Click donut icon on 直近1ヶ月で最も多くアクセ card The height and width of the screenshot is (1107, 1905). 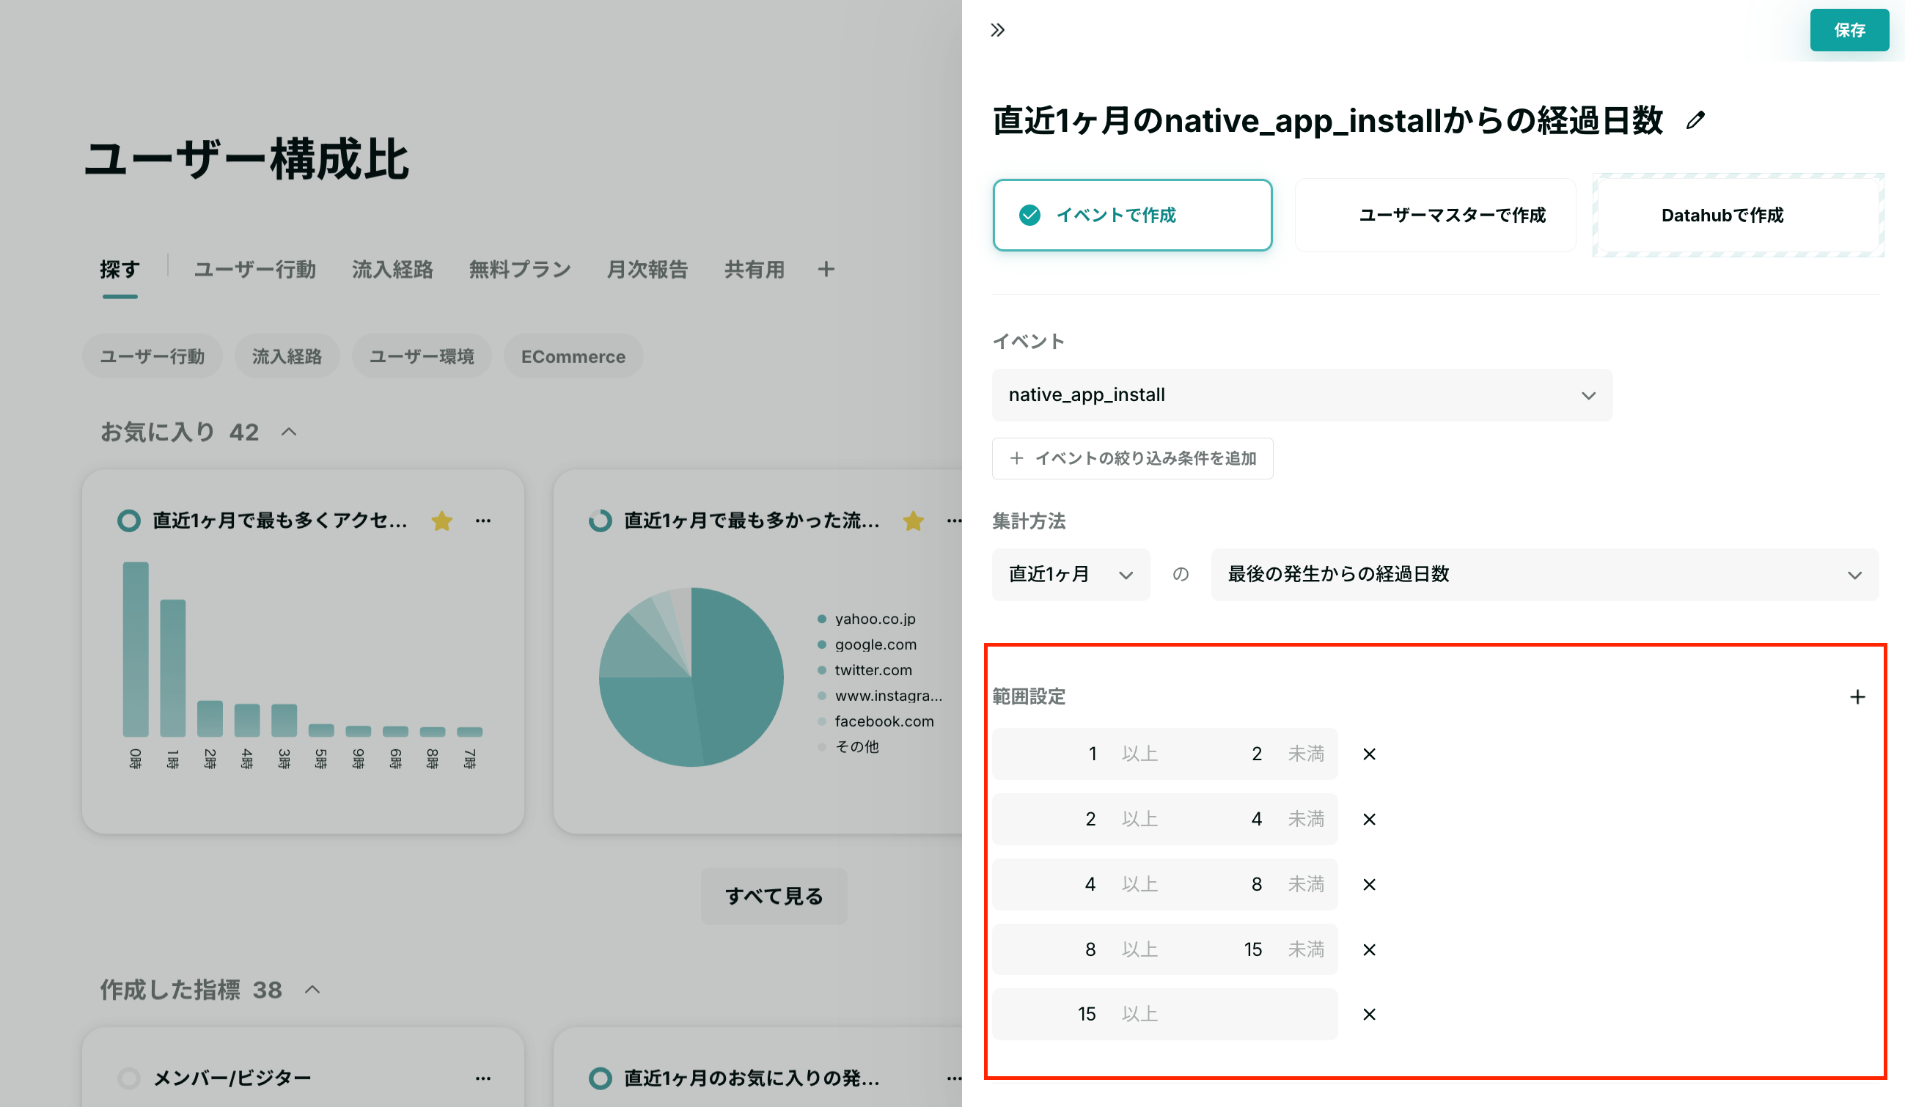point(128,521)
